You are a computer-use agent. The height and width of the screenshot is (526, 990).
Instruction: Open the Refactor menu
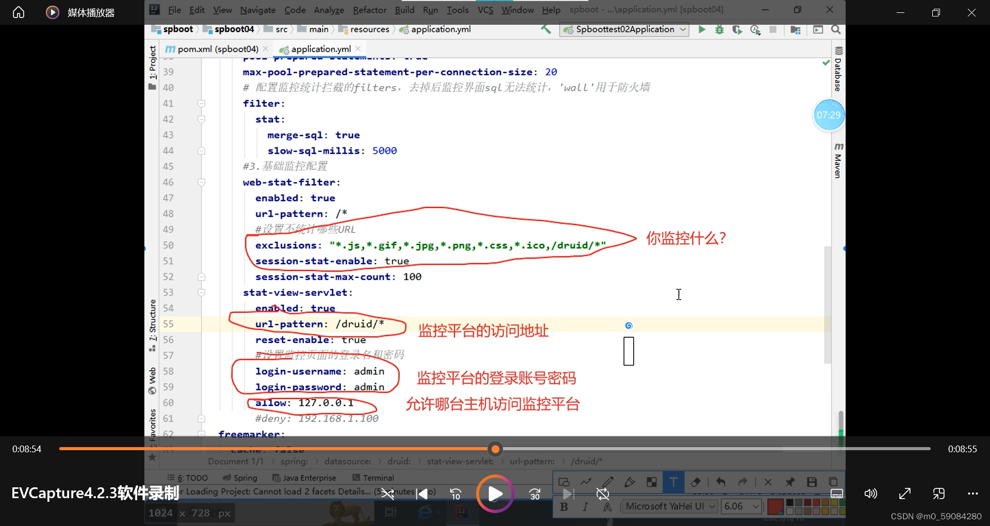[369, 10]
